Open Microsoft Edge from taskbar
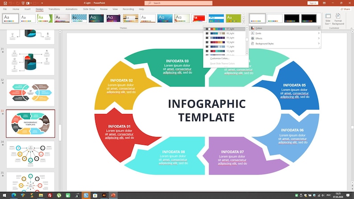 coord(14,195)
